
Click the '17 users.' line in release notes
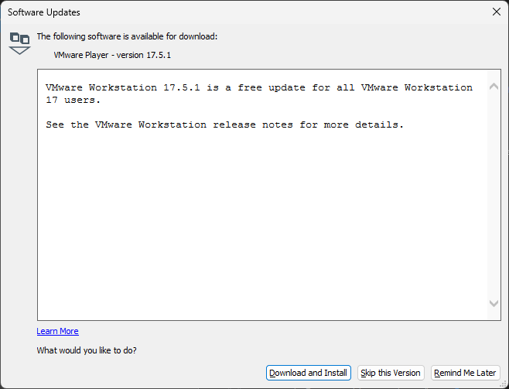point(73,100)
